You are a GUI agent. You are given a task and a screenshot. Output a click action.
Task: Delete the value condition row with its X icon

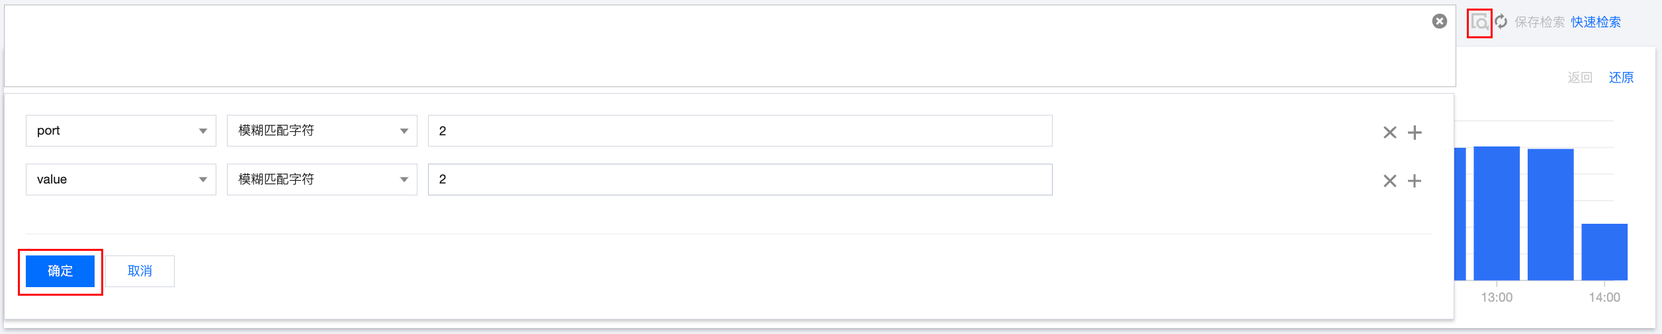coord(1389,181)
